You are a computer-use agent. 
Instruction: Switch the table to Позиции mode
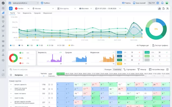click(x=108, y=70)
